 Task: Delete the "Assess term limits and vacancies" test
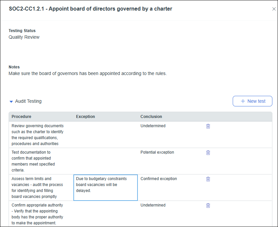pyautogui.click(x=208, y=179)
